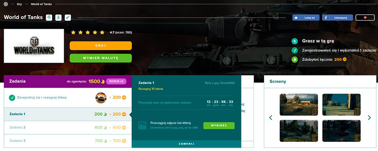Open the bottom-left forest screenshot thumbnail
The height and width of the screenshot is (151, 378).
[x=299, y=131]
